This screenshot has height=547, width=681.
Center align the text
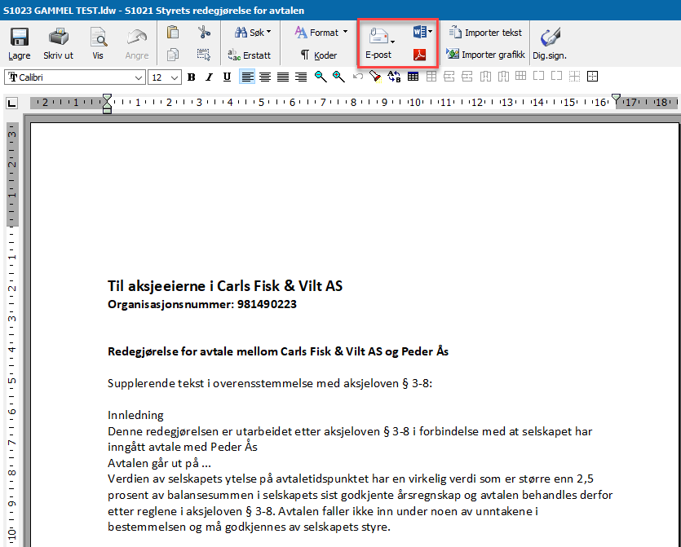[265, 77]
